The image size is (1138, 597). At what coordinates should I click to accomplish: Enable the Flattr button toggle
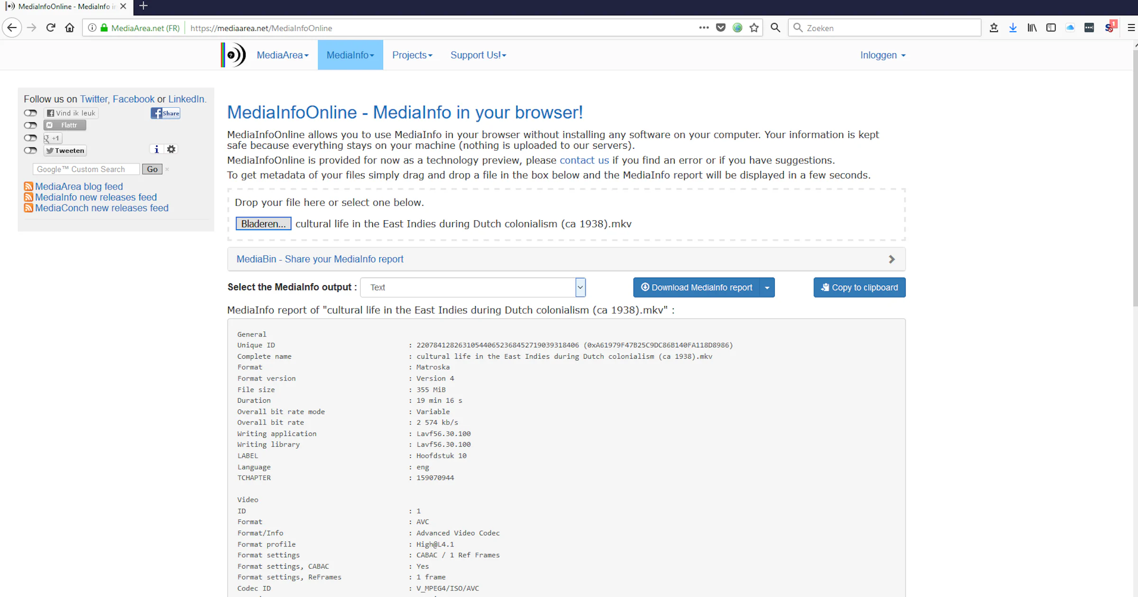[x=30, y=126]
